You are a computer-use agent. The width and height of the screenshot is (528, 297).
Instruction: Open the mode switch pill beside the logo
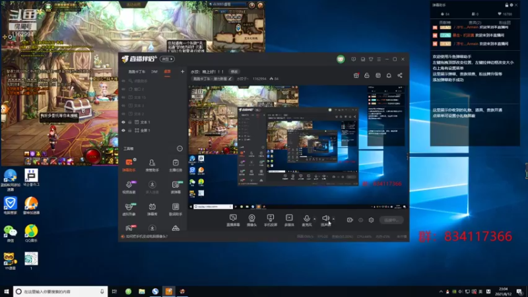[167, 59]
